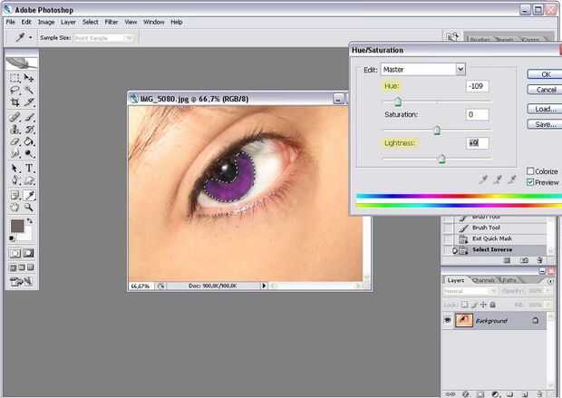Select the Zoom magnifier tool

[x=29, y=208]
